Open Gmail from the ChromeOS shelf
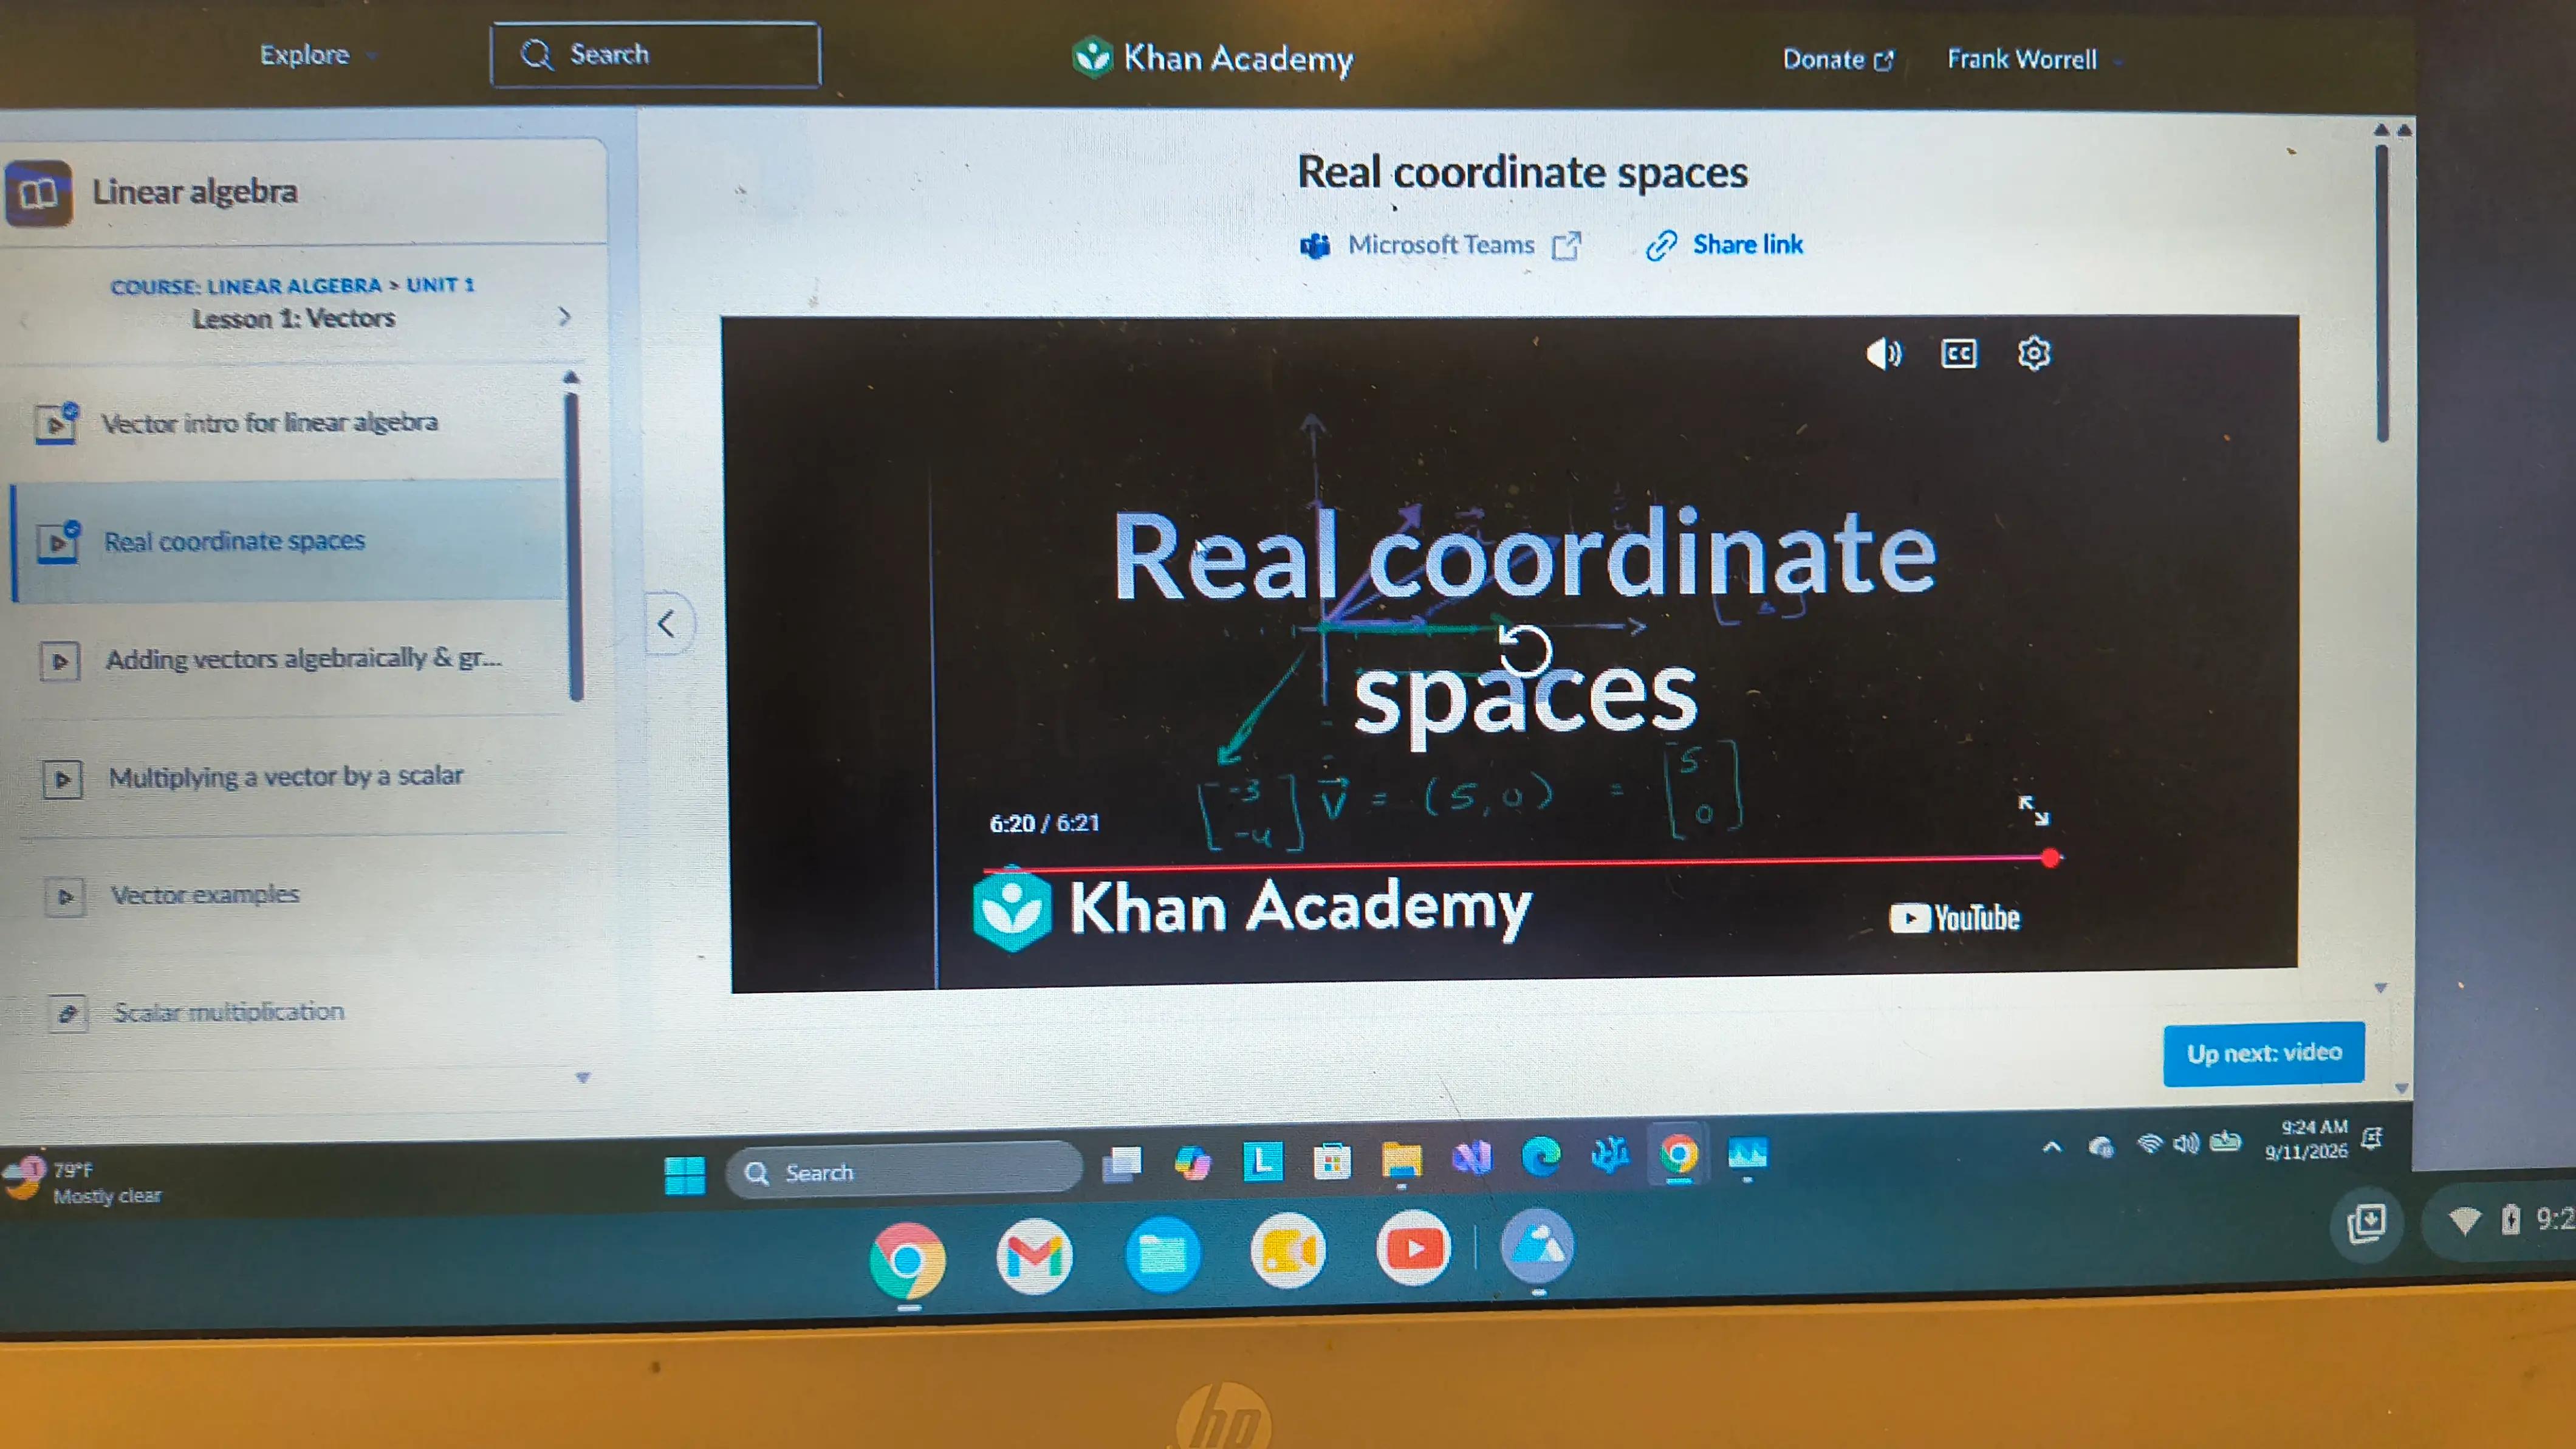 1034,1257
